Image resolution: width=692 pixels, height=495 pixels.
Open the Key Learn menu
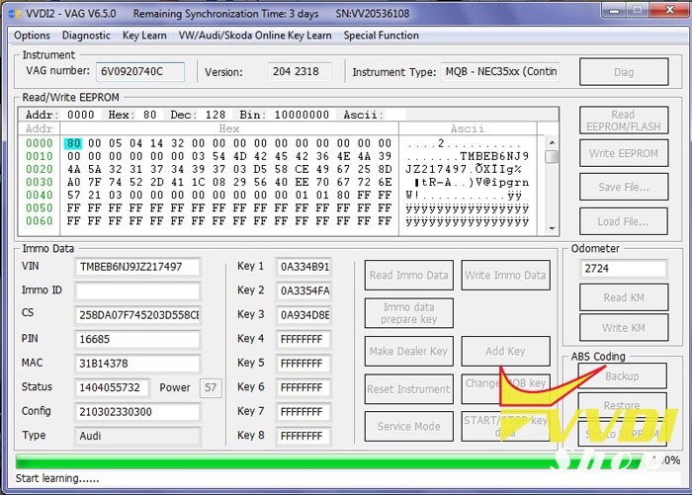pos(144,36)
